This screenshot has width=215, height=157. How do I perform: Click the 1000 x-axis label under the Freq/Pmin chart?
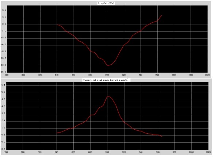(191, 75)
